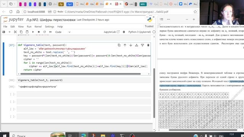Paste cell from clipboard in the Jupyter toolbar
The width and height of the screenshot is (244, 137).
27,32
